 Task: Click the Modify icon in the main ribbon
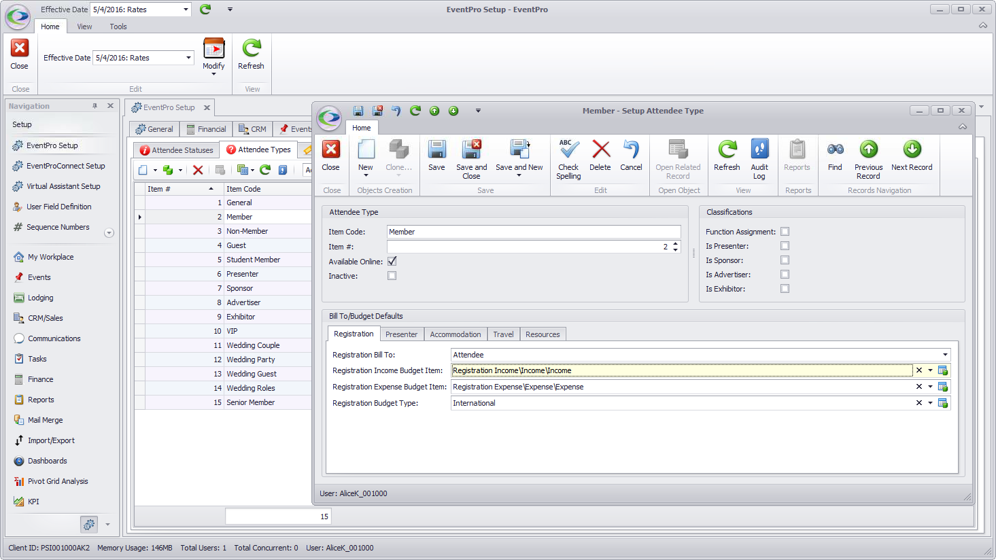point(214,49)
